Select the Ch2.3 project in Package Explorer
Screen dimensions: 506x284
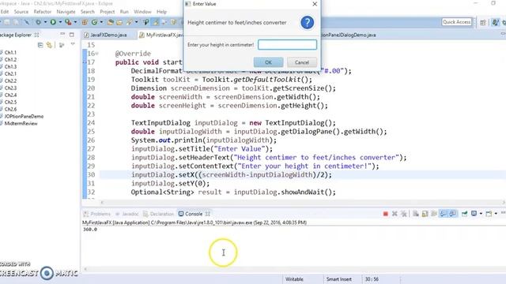click(10, 88)
